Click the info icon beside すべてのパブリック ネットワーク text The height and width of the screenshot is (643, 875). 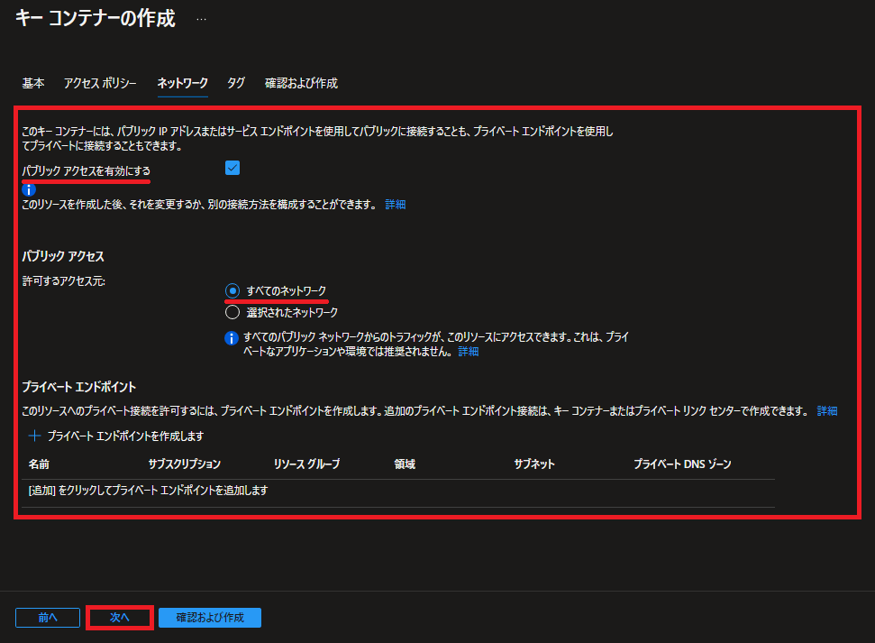[x=231, y=338]
